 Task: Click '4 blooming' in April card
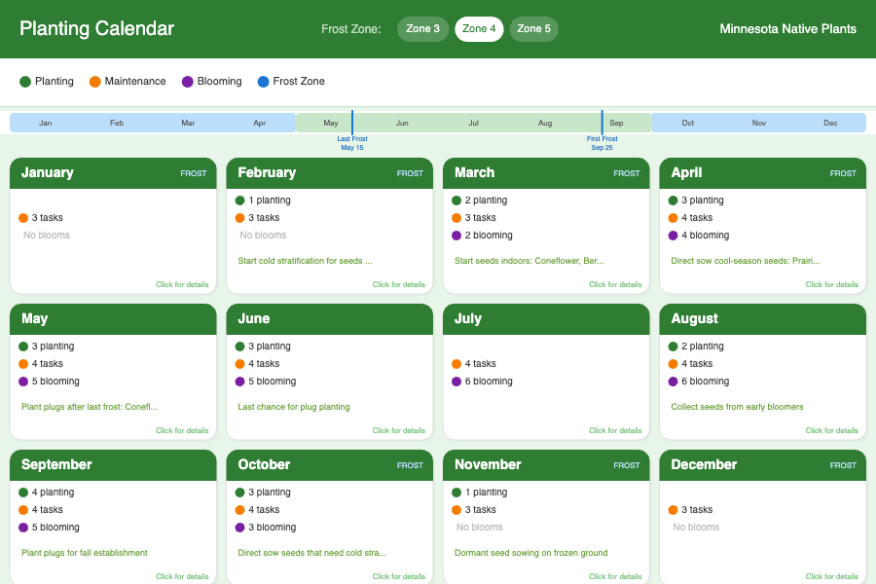(x=705, y=236)
